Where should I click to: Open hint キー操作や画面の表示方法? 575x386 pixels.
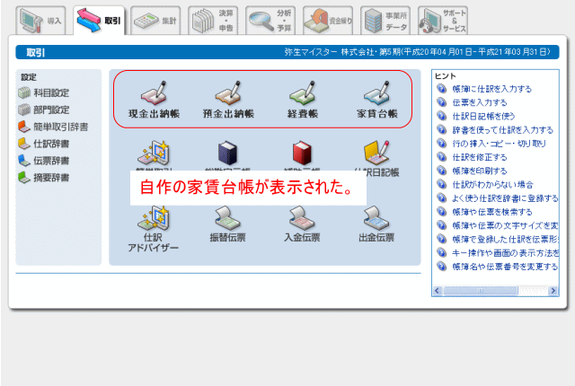(505, 253)
